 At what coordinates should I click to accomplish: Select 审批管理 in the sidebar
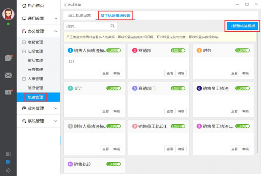point(35,60)
